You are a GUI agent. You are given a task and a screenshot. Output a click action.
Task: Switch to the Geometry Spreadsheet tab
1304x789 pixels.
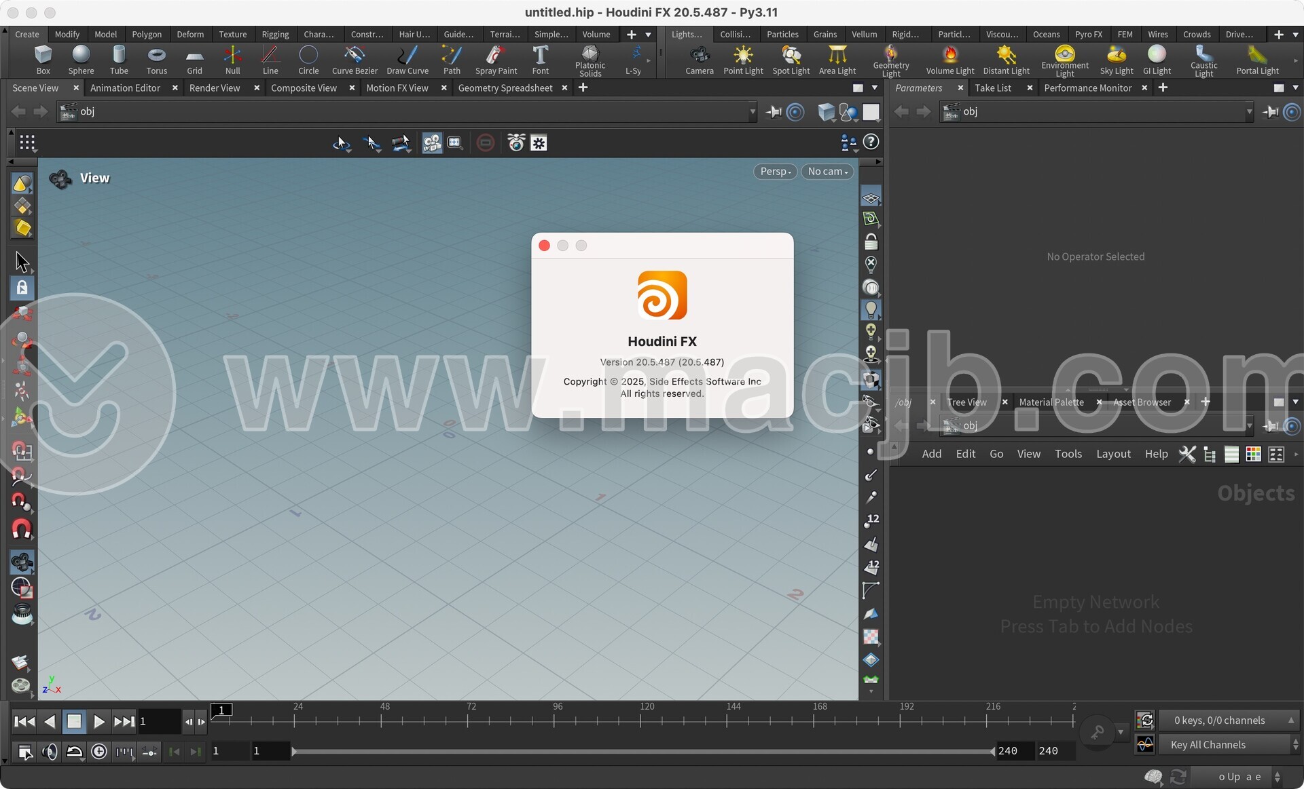505,88
